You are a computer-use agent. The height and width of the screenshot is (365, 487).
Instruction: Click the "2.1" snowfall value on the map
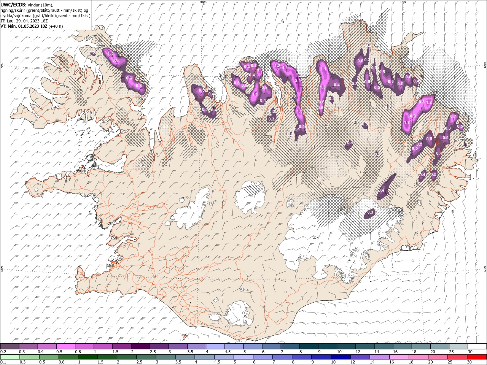pyautogui.click(x=298, y=80)
